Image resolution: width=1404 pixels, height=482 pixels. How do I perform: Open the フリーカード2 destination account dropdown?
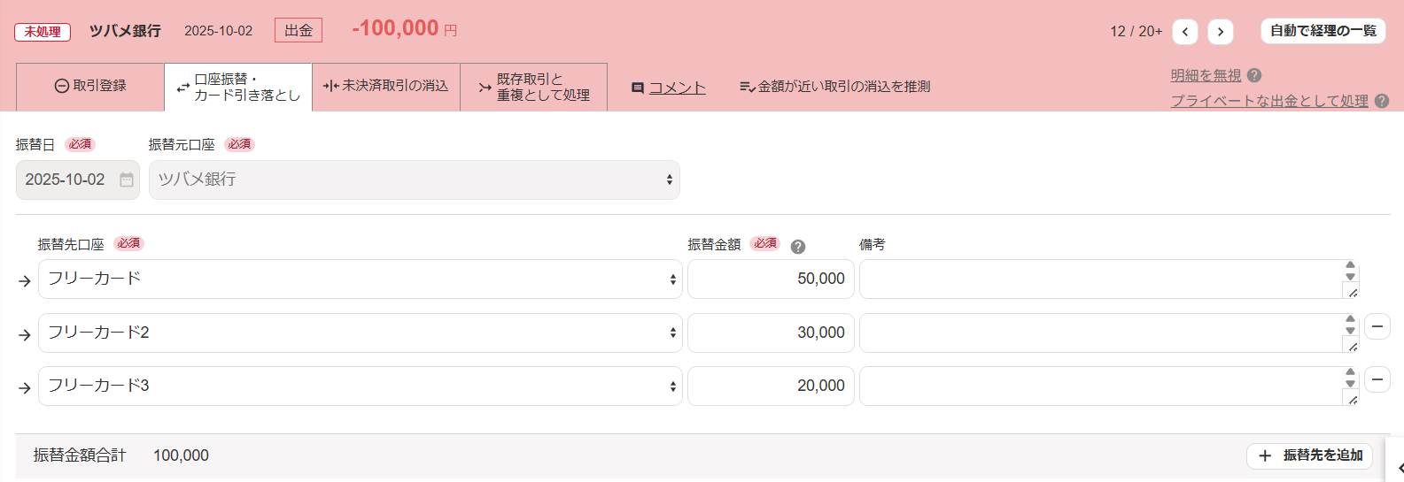pyautogui.click(x=361, y=333)
